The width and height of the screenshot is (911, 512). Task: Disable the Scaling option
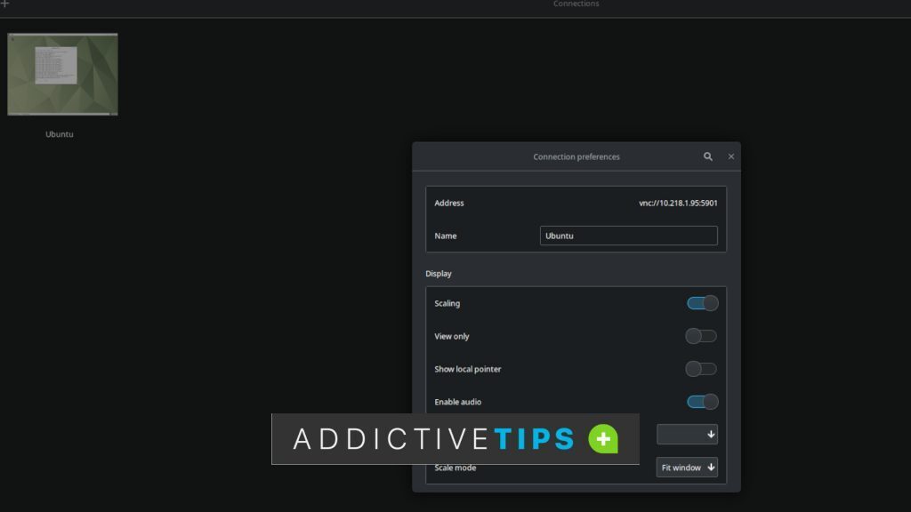pyautogui.click(x=702, y=302)
